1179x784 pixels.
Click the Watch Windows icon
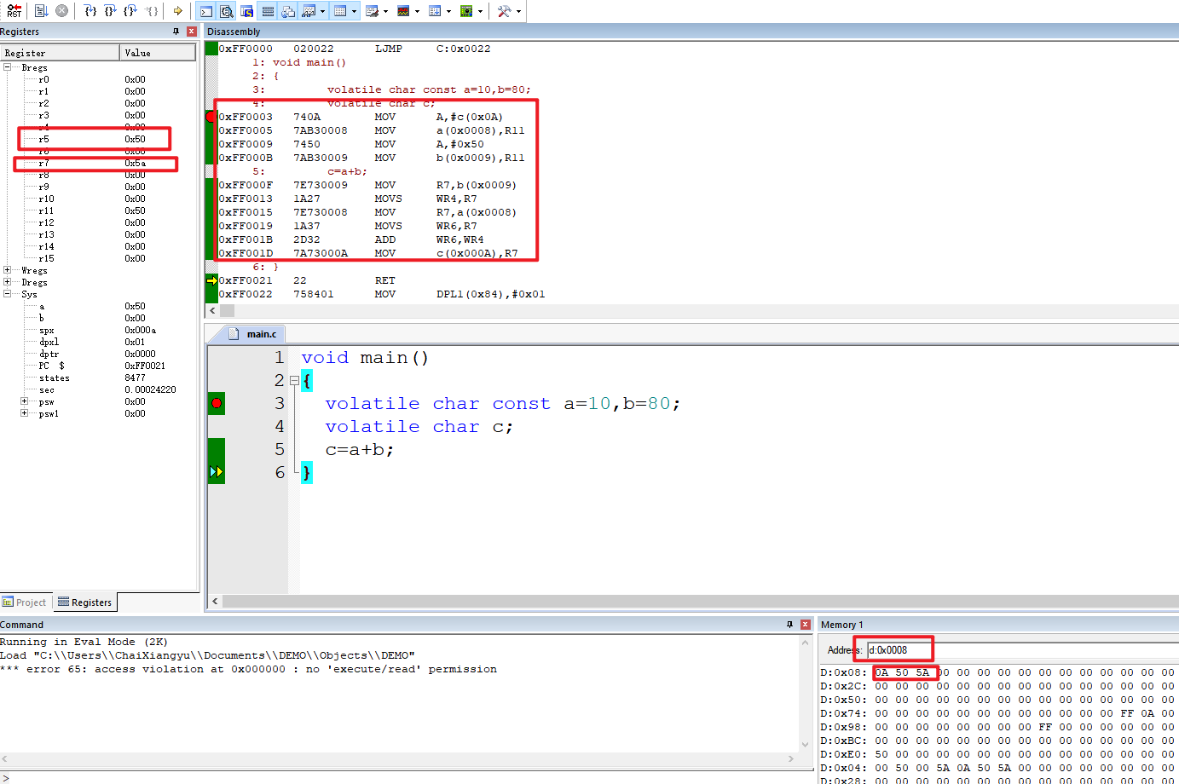[x=309, y=11]
